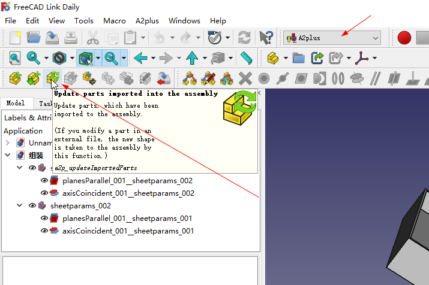Screen dimensions: 429x285
Task: Activate the What's This help cursor
Action: pos(266,38)
